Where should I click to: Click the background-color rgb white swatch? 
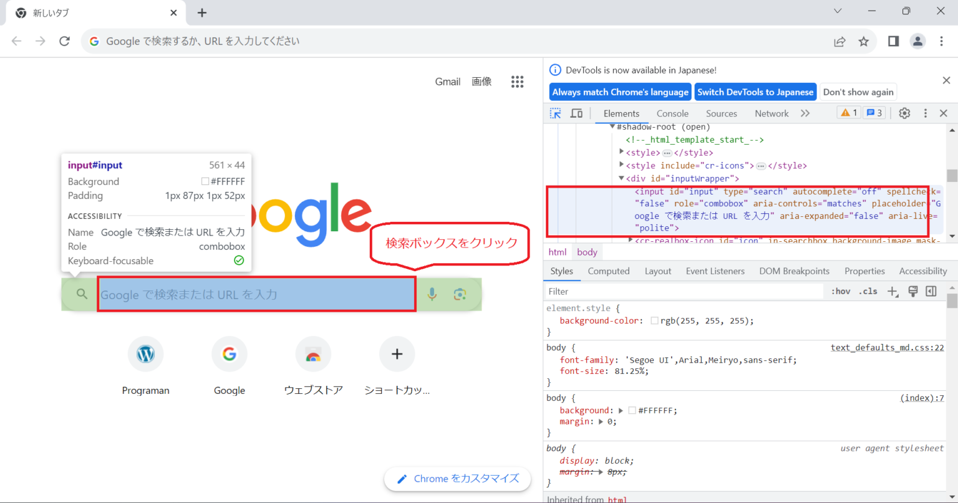(654, 321)
